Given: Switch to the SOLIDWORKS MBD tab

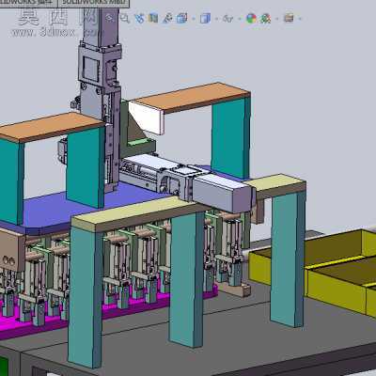Looking at the screenshot, I should [93, 3].
